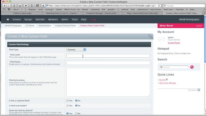Open the browser home page icon
Image resolution: width=206 pixels, height=116 pixels.
tap(14, 6)
